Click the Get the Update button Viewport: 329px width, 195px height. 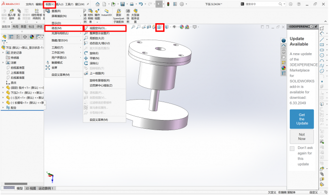tap(302, 119)
